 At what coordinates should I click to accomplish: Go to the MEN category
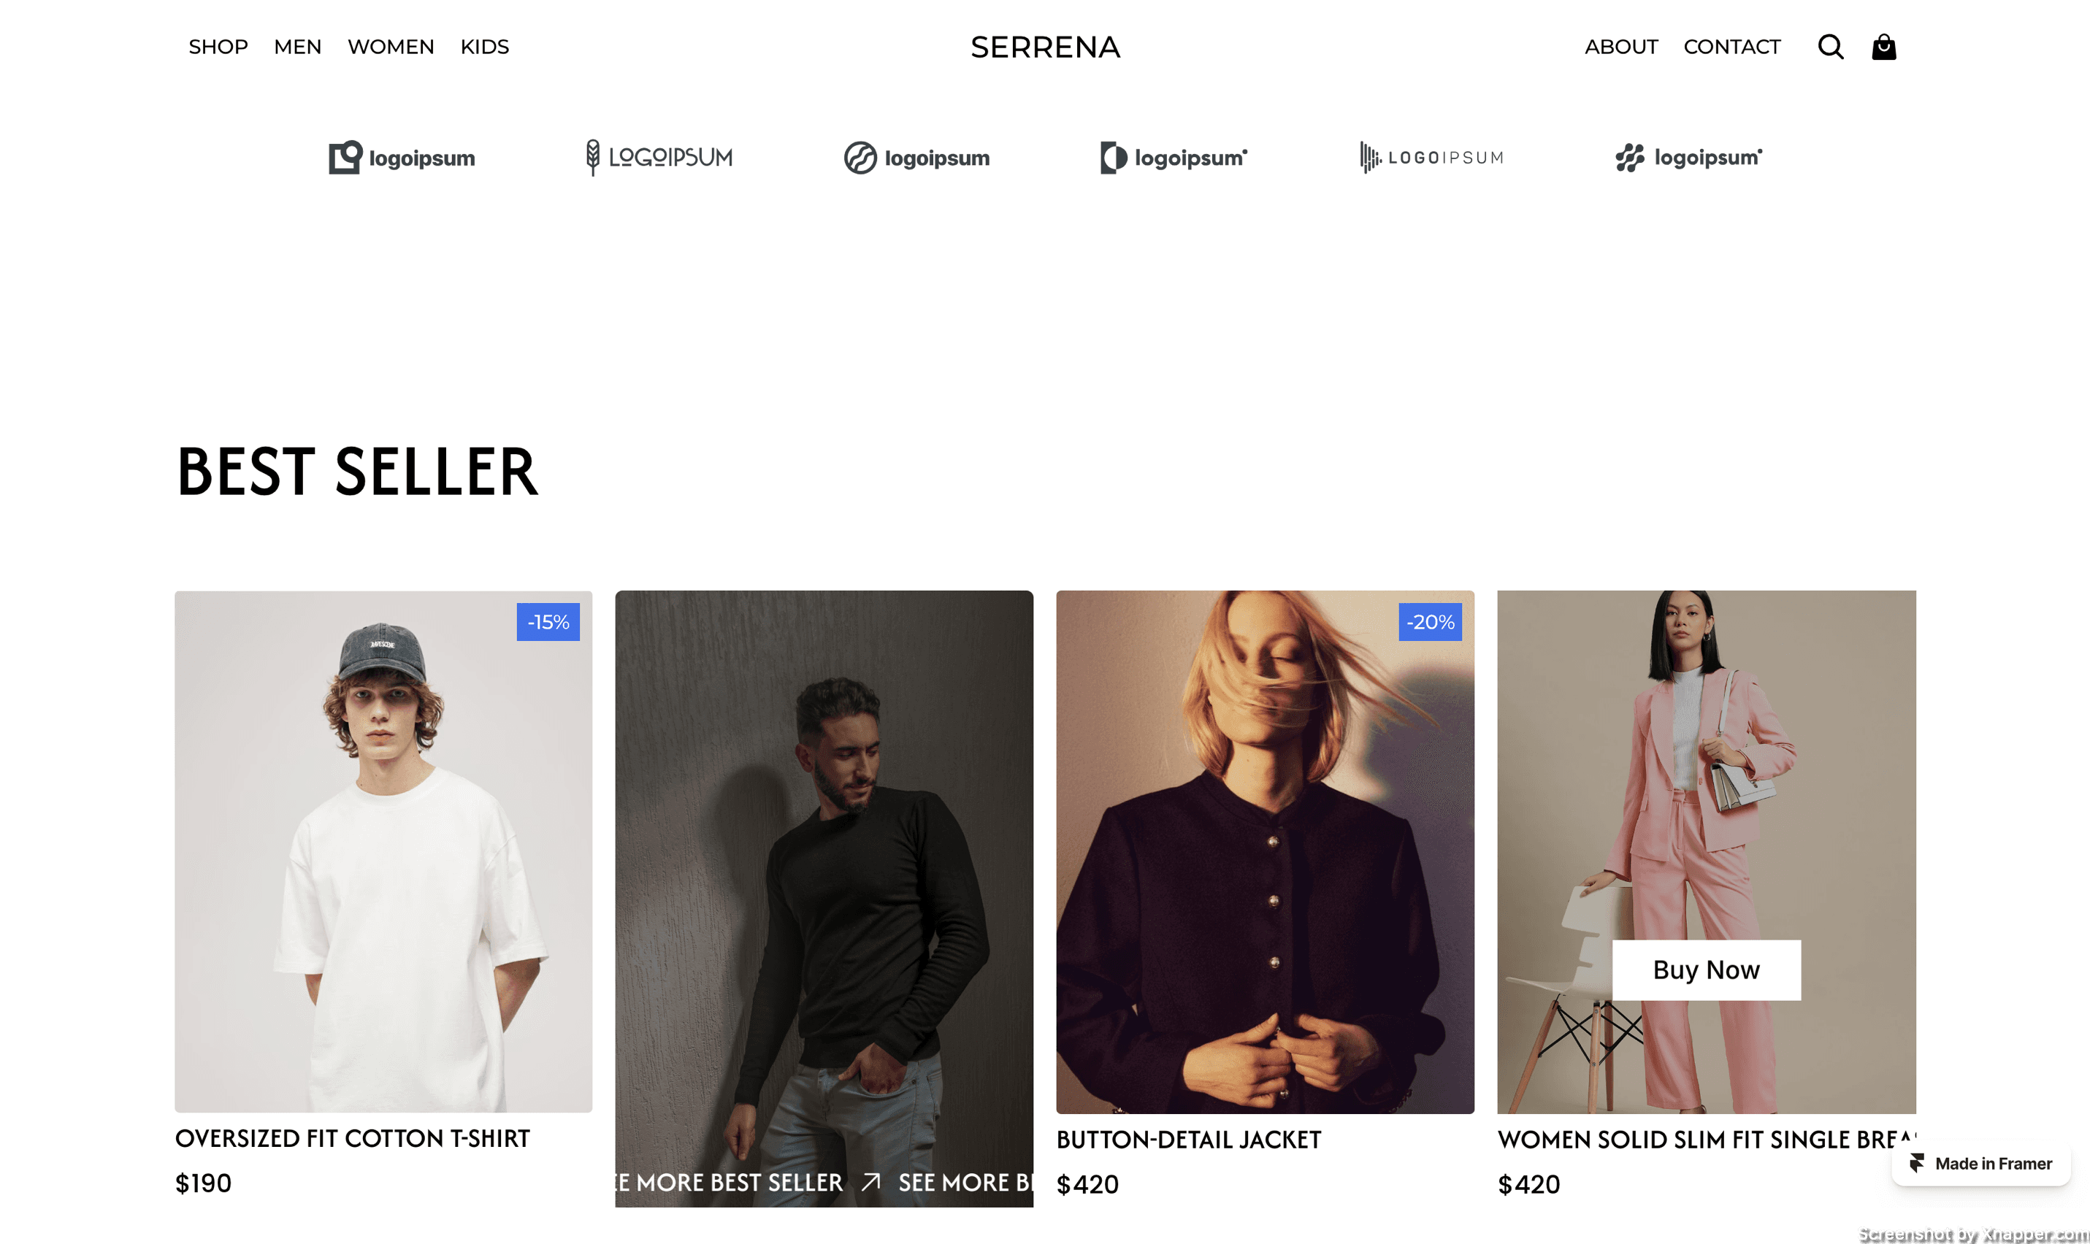(298, 47)
